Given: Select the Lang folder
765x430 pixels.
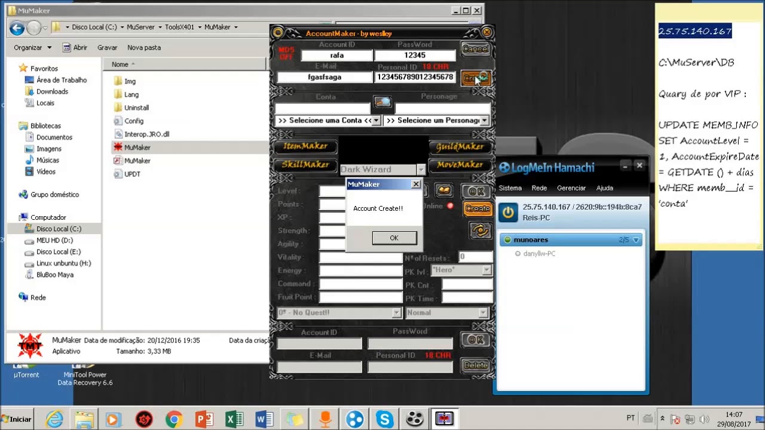Looking at the screenshot, I should (x=131, y=94).
